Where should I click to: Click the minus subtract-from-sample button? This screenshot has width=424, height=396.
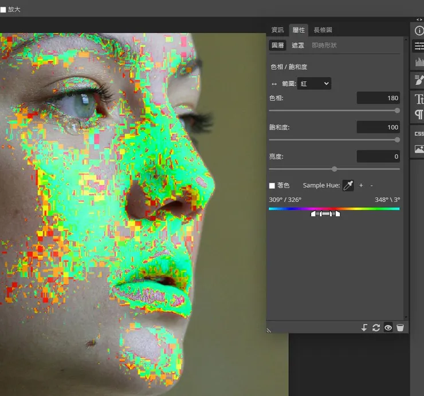[x=371, y=185]
